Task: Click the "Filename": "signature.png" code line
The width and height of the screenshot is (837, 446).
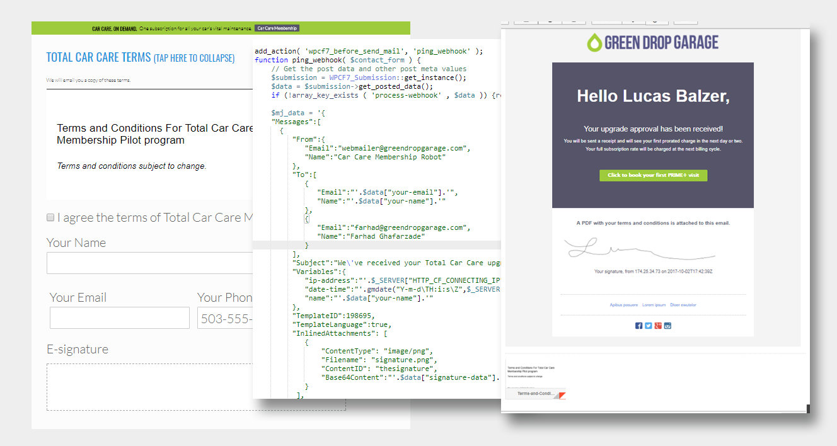Action: [380, 360]
